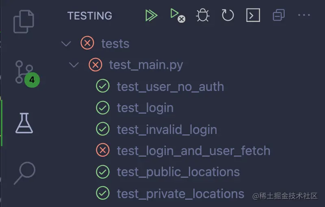Collapse the tests folder chevron

click(x=66, y=43)
